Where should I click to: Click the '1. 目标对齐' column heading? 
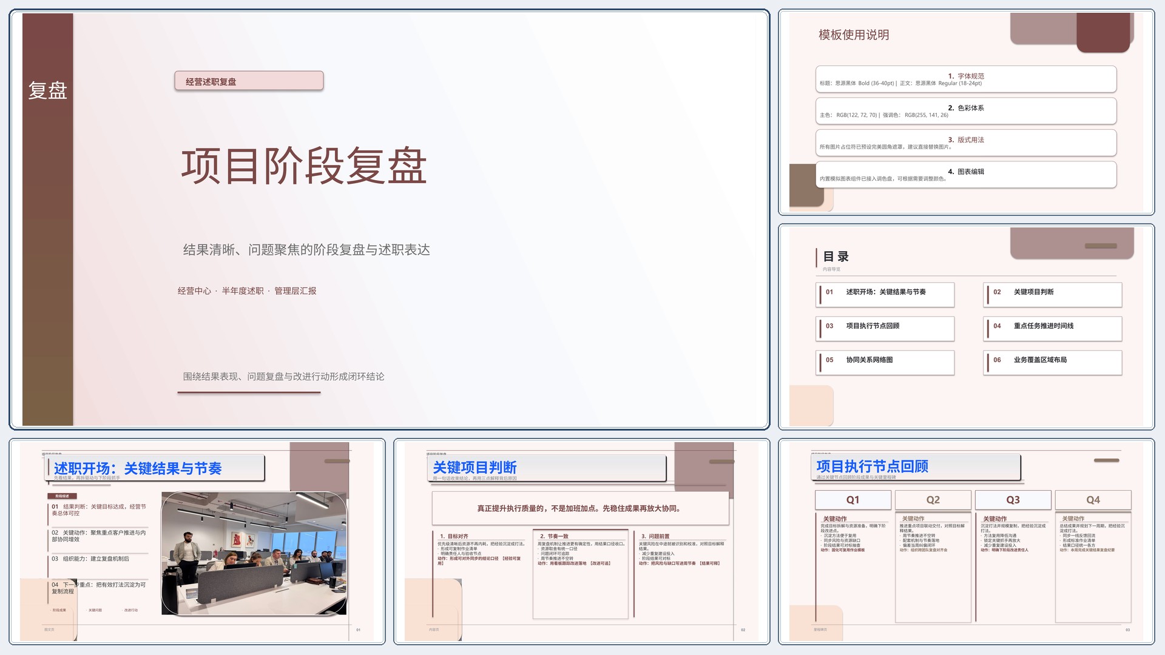coord(454,536)
